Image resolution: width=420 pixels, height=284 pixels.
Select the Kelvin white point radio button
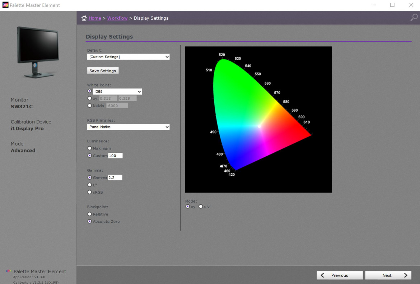click(90, 105)
